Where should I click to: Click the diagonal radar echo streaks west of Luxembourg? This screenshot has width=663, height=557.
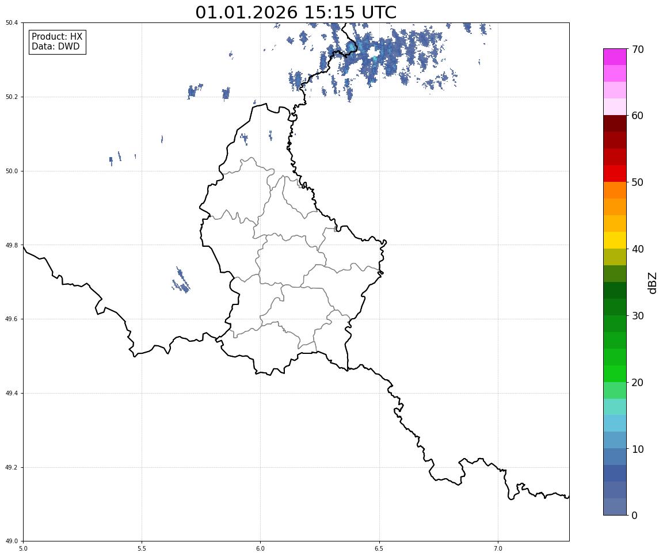[181, 281]
